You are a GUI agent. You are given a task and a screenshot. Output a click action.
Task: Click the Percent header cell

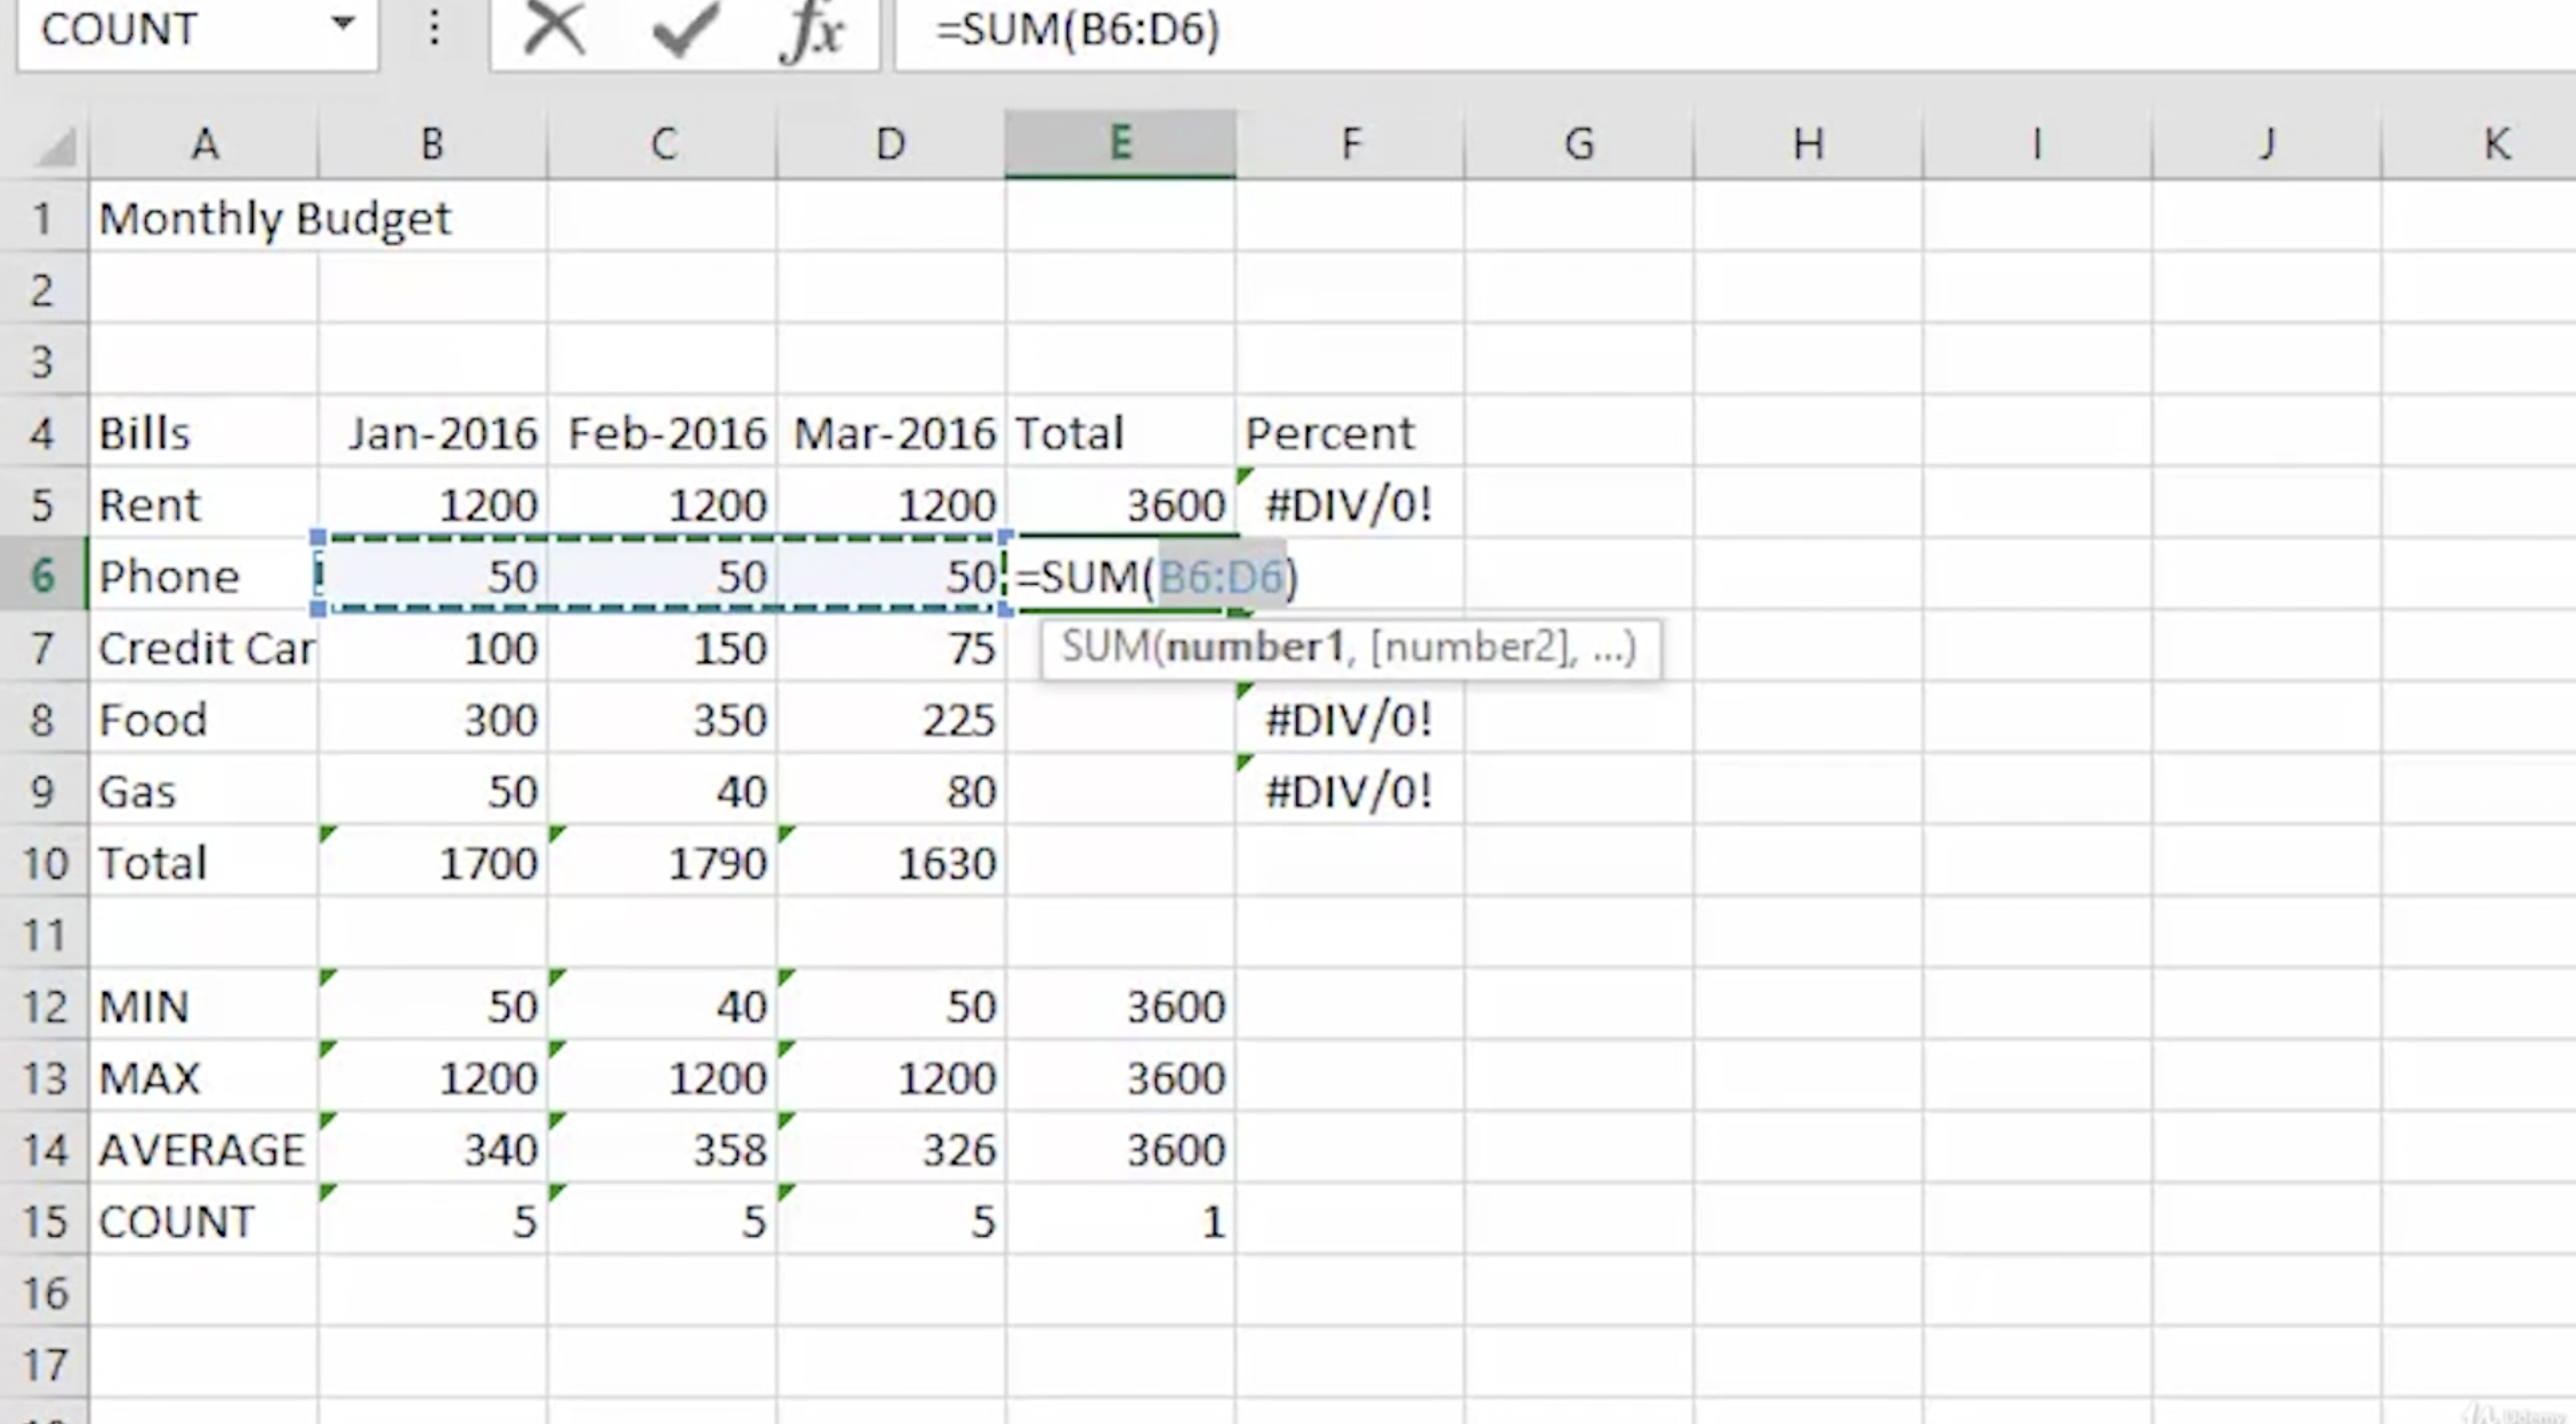1350,432
